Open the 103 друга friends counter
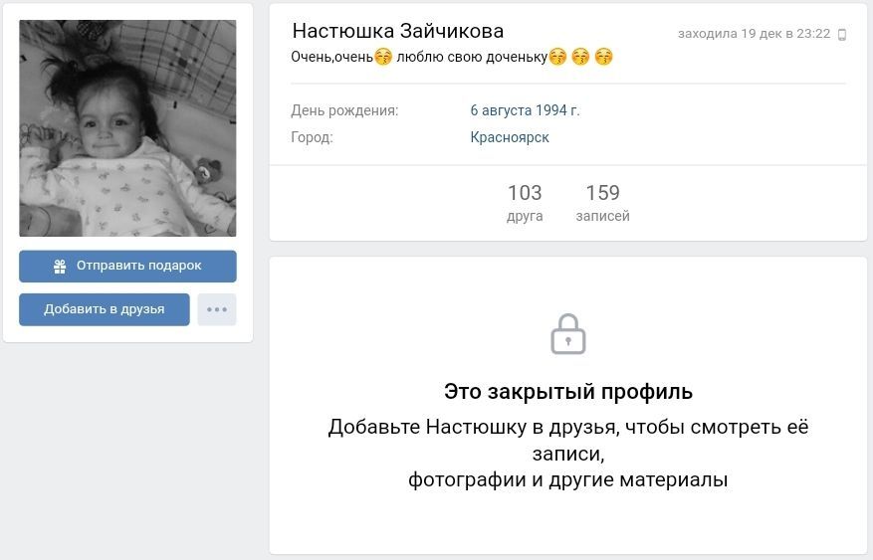The width and height of the screenshot is (873, 560). point(525,203)
